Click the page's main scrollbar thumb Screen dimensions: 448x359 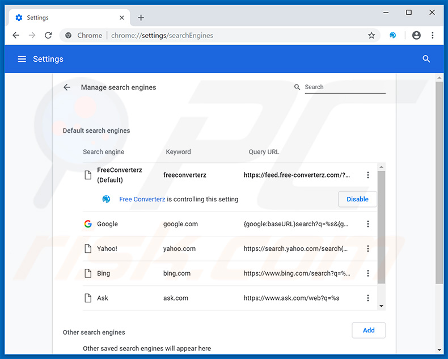439,183
